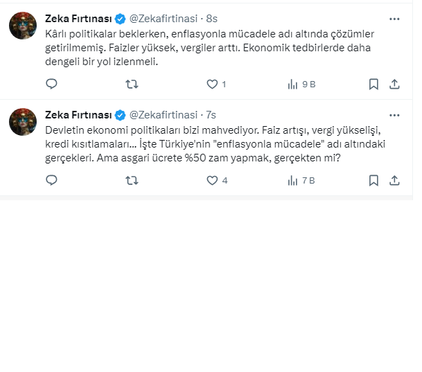Open second tweet's profile avatar thumbnail
The image size is (422, 372).
pos(23,122)
